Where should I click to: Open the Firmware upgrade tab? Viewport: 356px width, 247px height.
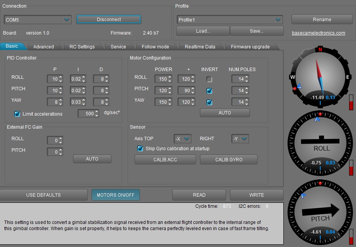pos(250,46)
